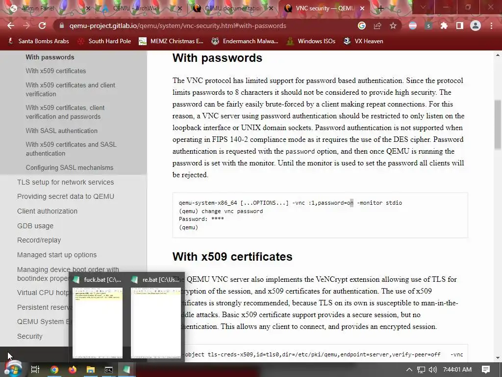Click the share page icon
The height and width of the screenshot is (377, 502).
point(377,26)
